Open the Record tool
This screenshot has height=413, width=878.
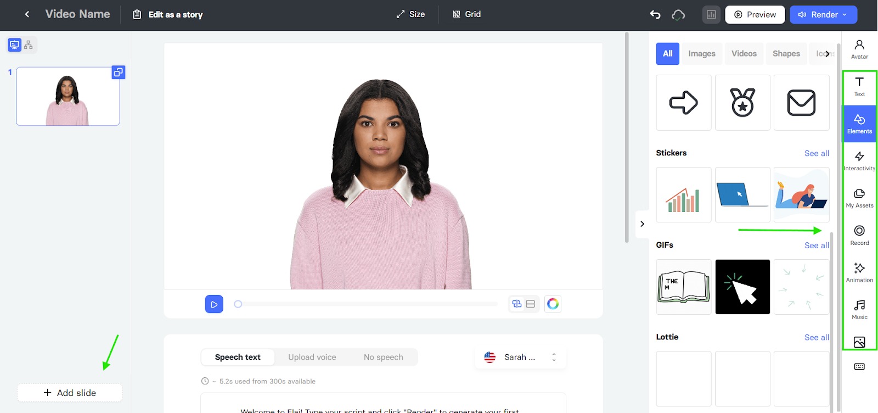click(859, 236)
